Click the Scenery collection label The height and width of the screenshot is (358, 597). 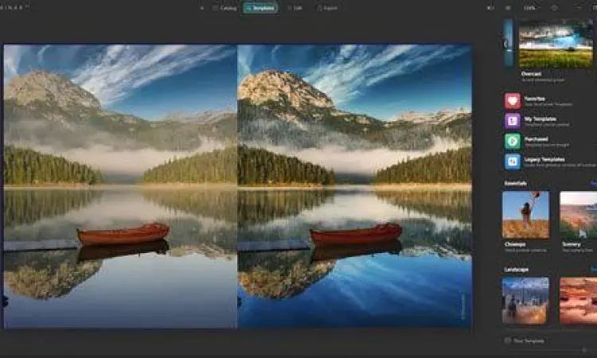point(571,244)
